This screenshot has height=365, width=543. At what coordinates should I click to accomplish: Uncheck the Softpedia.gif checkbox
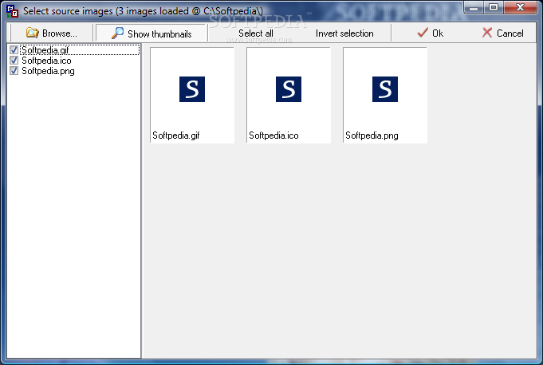point(14,50)
